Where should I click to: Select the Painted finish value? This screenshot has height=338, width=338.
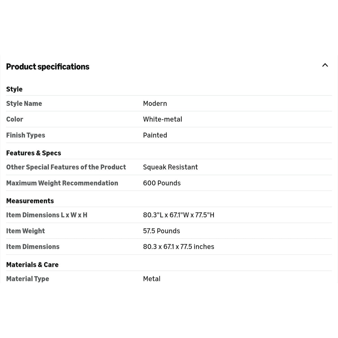(155, 135)
